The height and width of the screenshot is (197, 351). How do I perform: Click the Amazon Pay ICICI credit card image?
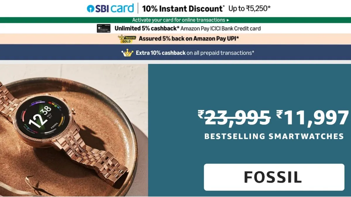click(104, 28)
